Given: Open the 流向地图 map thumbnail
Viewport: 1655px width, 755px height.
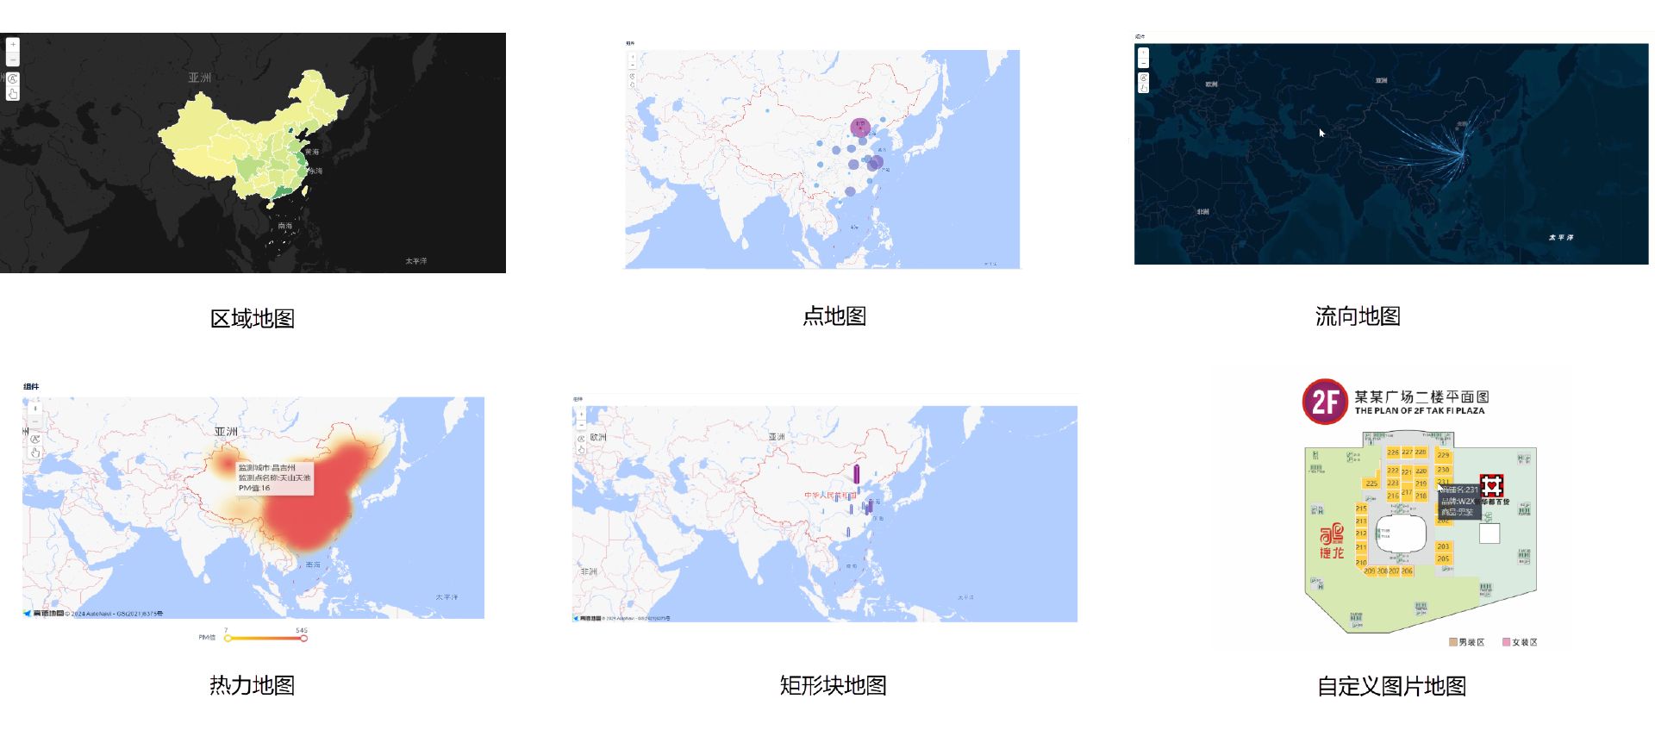Looking at the screenshot, I should coord(1391,153).
